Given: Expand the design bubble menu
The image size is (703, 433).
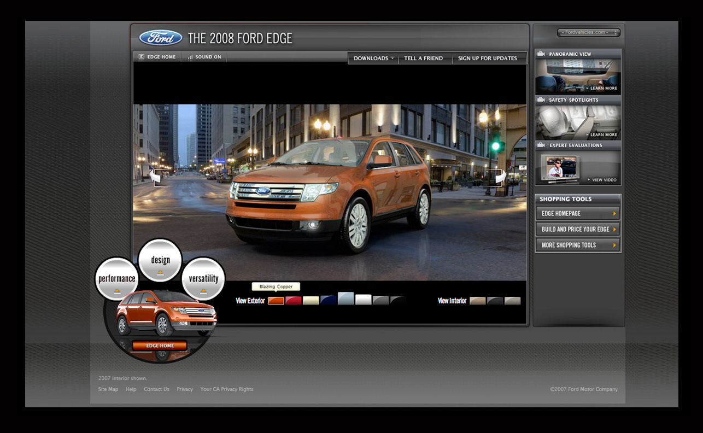Looking at the screenshot, I should coord(160,261).
